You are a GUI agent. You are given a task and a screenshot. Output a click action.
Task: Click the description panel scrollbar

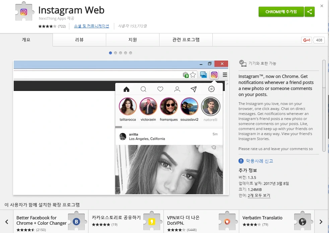tap(324, 106)
